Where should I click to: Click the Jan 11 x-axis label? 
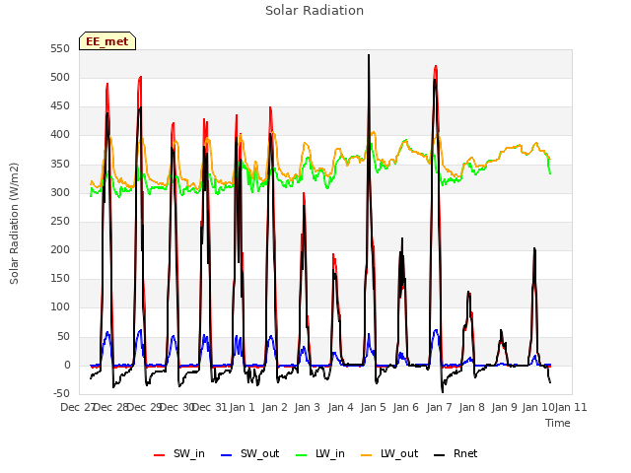point(571,407)
